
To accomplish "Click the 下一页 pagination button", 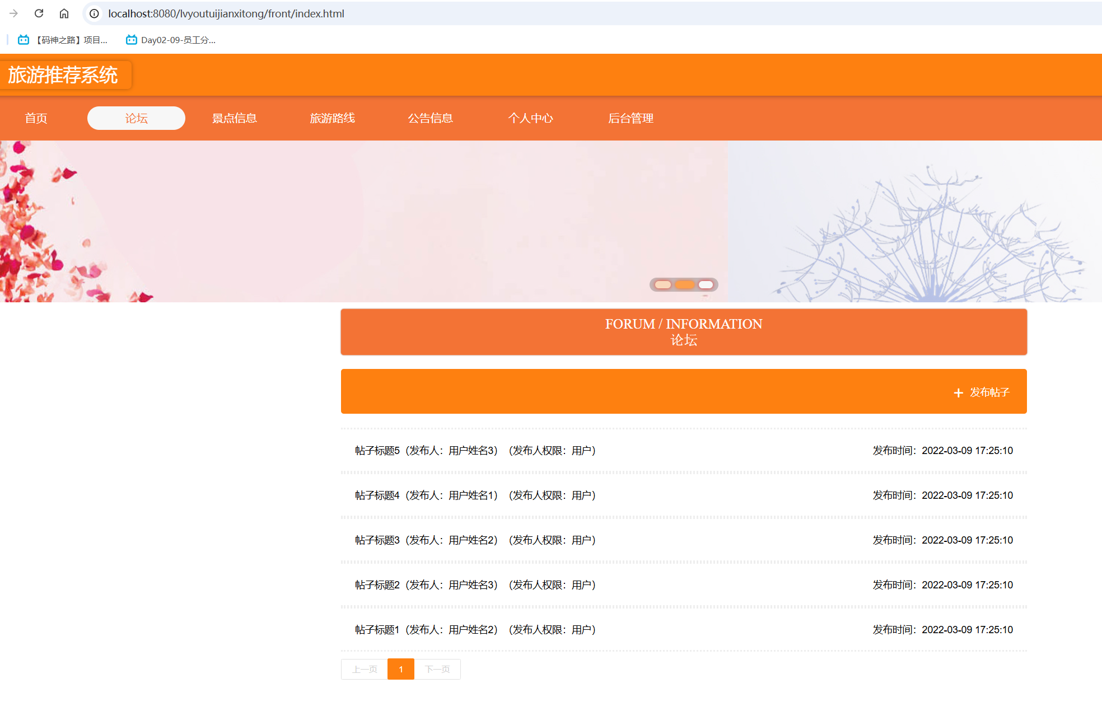I will (x=437, y=670).
